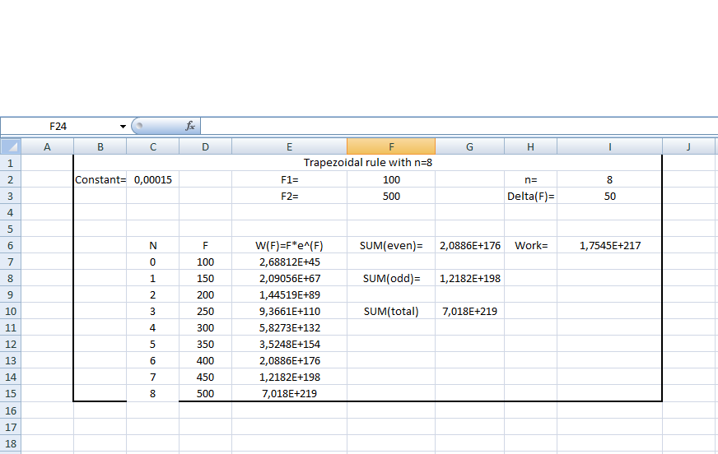The image size is (718, 454).
Task: Click the name box resize handle
Action: [x=139, y=126]
